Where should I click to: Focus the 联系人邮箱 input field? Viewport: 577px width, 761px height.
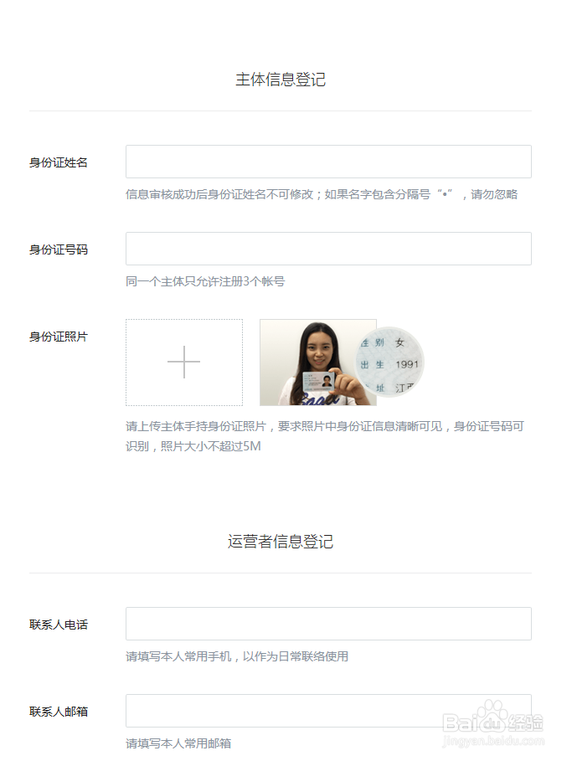pyautogui.click(x=328, y=711)
